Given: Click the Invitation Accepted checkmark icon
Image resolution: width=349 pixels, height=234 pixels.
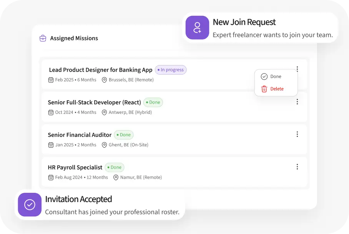Looking at the screenshot, I should 30,205.
